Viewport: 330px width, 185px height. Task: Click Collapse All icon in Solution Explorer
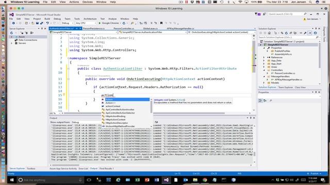coord(291,33)
